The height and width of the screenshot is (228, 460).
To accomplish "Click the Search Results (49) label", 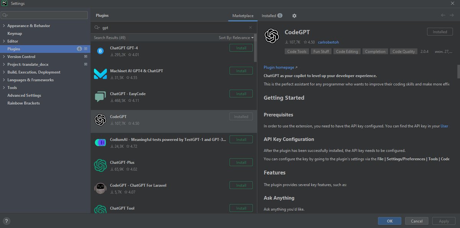I will 110,37.
